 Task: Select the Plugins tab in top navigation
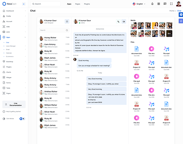coord(87,4)
